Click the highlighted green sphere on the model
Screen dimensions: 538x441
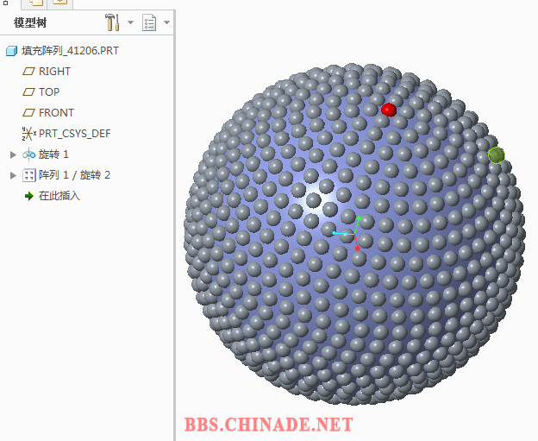pos(496,155)
